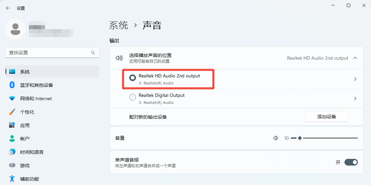Viewport: 371px width, 185px height.
Task: Open 辅助功能 settings section
Action: tap(30, 179)
